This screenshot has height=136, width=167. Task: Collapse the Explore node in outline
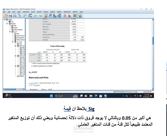coord(7,24)
